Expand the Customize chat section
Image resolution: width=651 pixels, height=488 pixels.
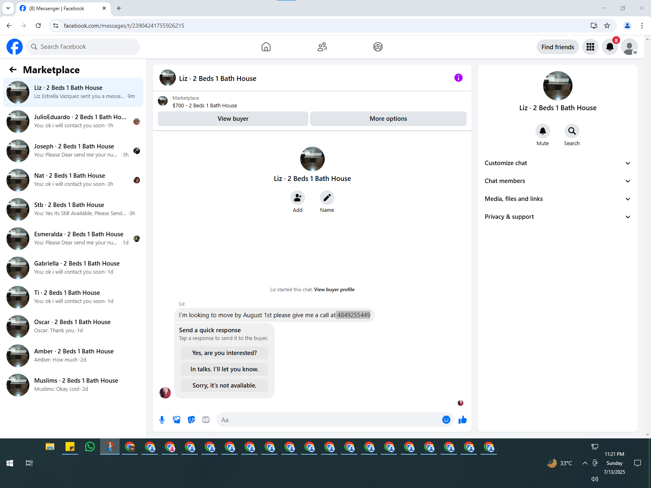coord(558,163)
